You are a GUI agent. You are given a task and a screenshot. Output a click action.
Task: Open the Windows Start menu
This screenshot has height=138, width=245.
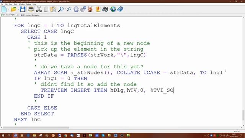coord(3,135)
